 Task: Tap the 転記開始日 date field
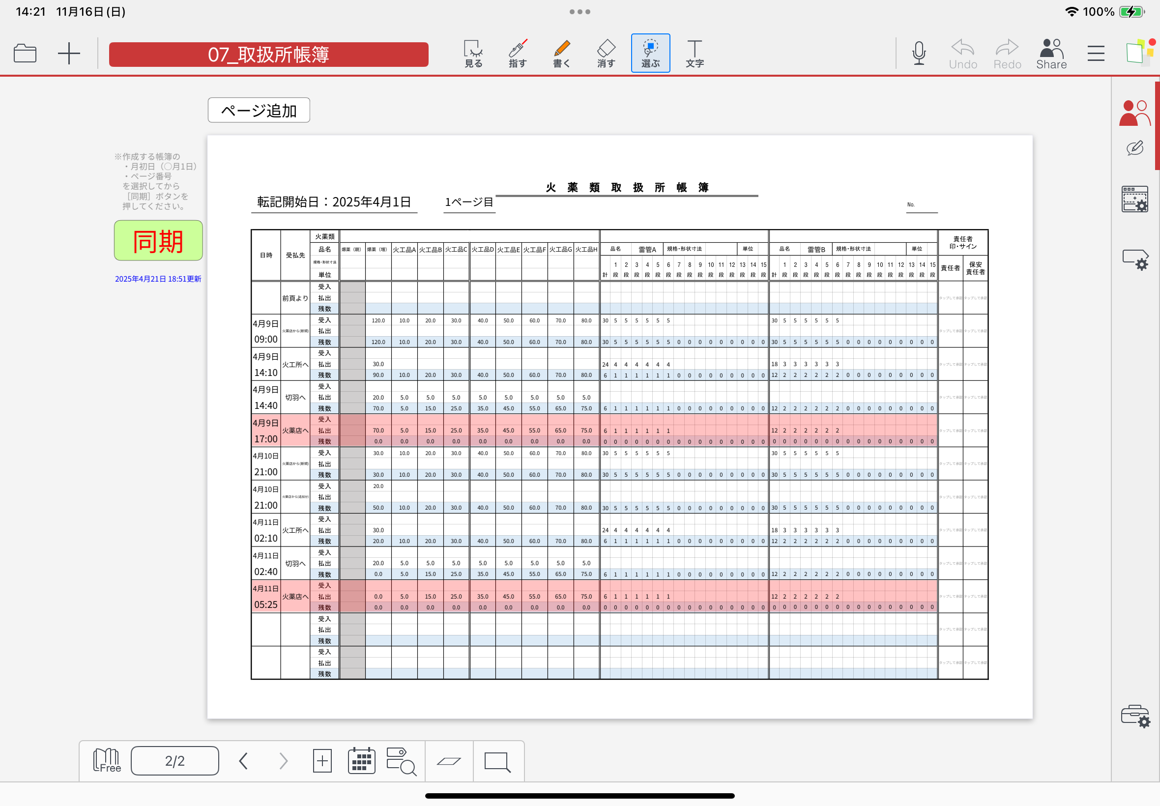pyautogui.click(x=334, y=202)
